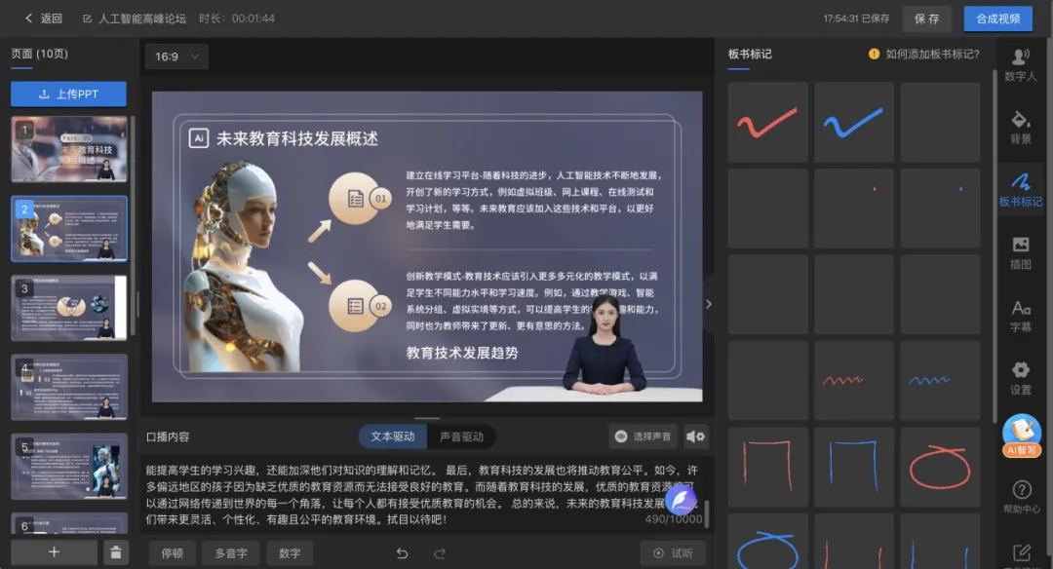Open the 背景 background panel
The image size is (1053, 569).
tap(1021, 127)
